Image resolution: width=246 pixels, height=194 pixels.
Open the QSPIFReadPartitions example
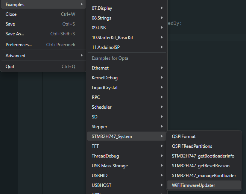pos(204,146)
